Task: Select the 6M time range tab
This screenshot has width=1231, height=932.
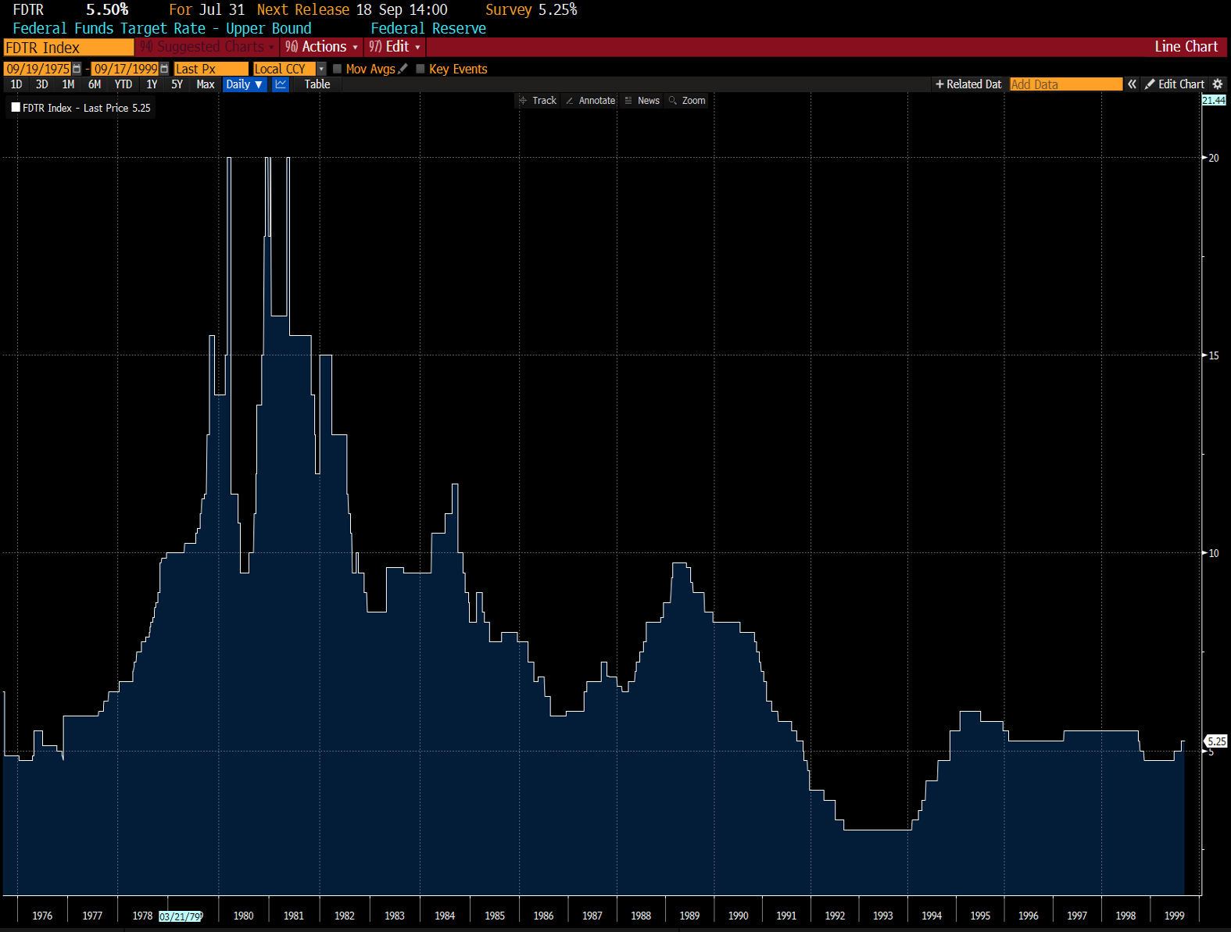Action: (95, 84)
